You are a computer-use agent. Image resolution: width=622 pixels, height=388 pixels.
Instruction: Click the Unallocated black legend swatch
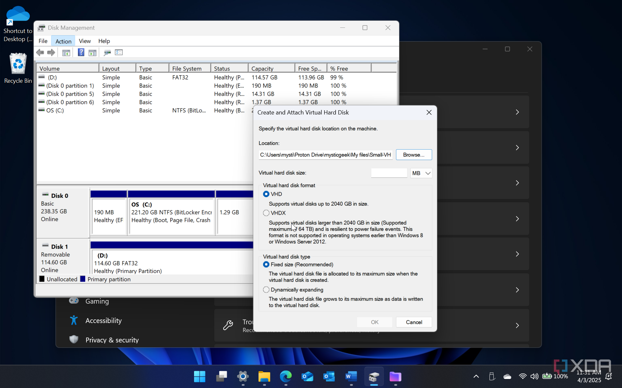[x=42, y=279]
